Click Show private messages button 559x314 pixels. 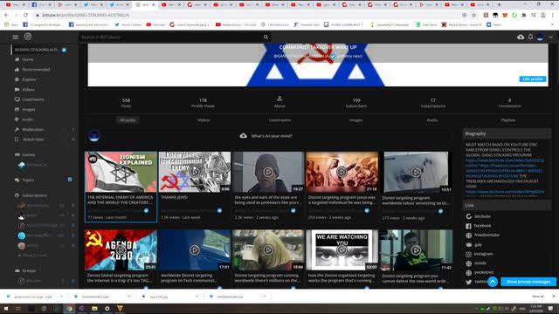pos(528,282)
